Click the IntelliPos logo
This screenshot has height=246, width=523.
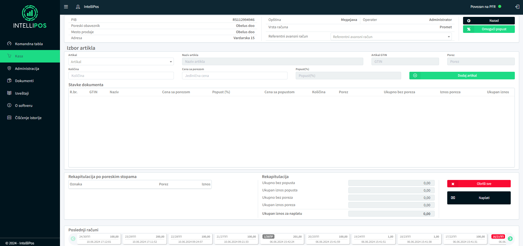point(30,17)
